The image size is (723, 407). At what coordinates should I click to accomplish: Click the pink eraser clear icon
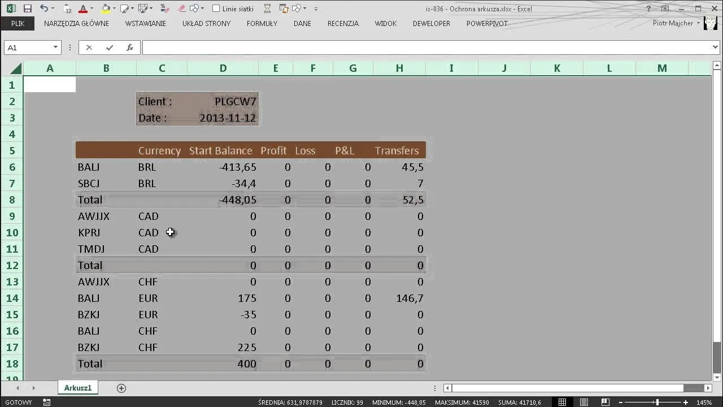tap(181, 8)
